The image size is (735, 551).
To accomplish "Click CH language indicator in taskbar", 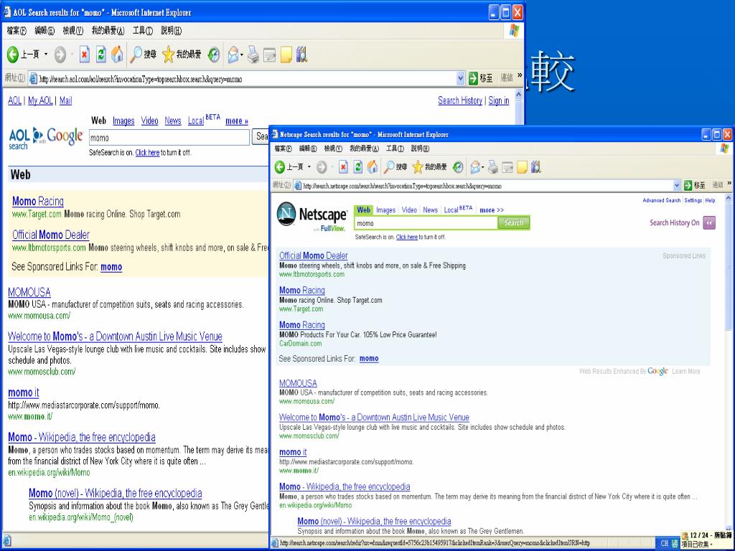I will 665,544.
